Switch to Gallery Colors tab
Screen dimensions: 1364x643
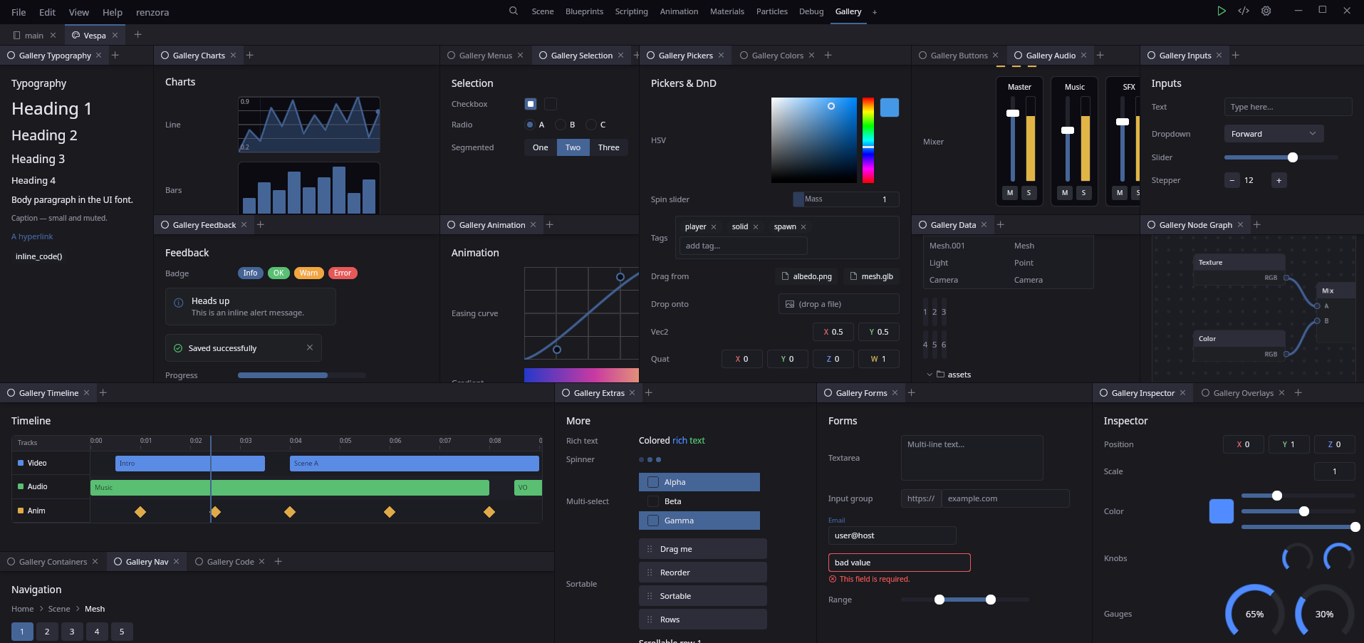point(777,56)
